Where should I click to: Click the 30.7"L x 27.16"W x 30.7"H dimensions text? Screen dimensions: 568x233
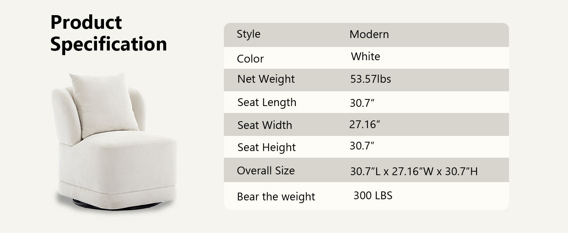(x=414, y=171)
